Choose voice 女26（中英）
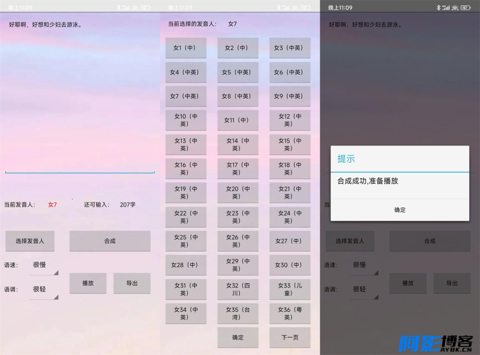This screenshot has height=355, width=480. click(238, 241)
